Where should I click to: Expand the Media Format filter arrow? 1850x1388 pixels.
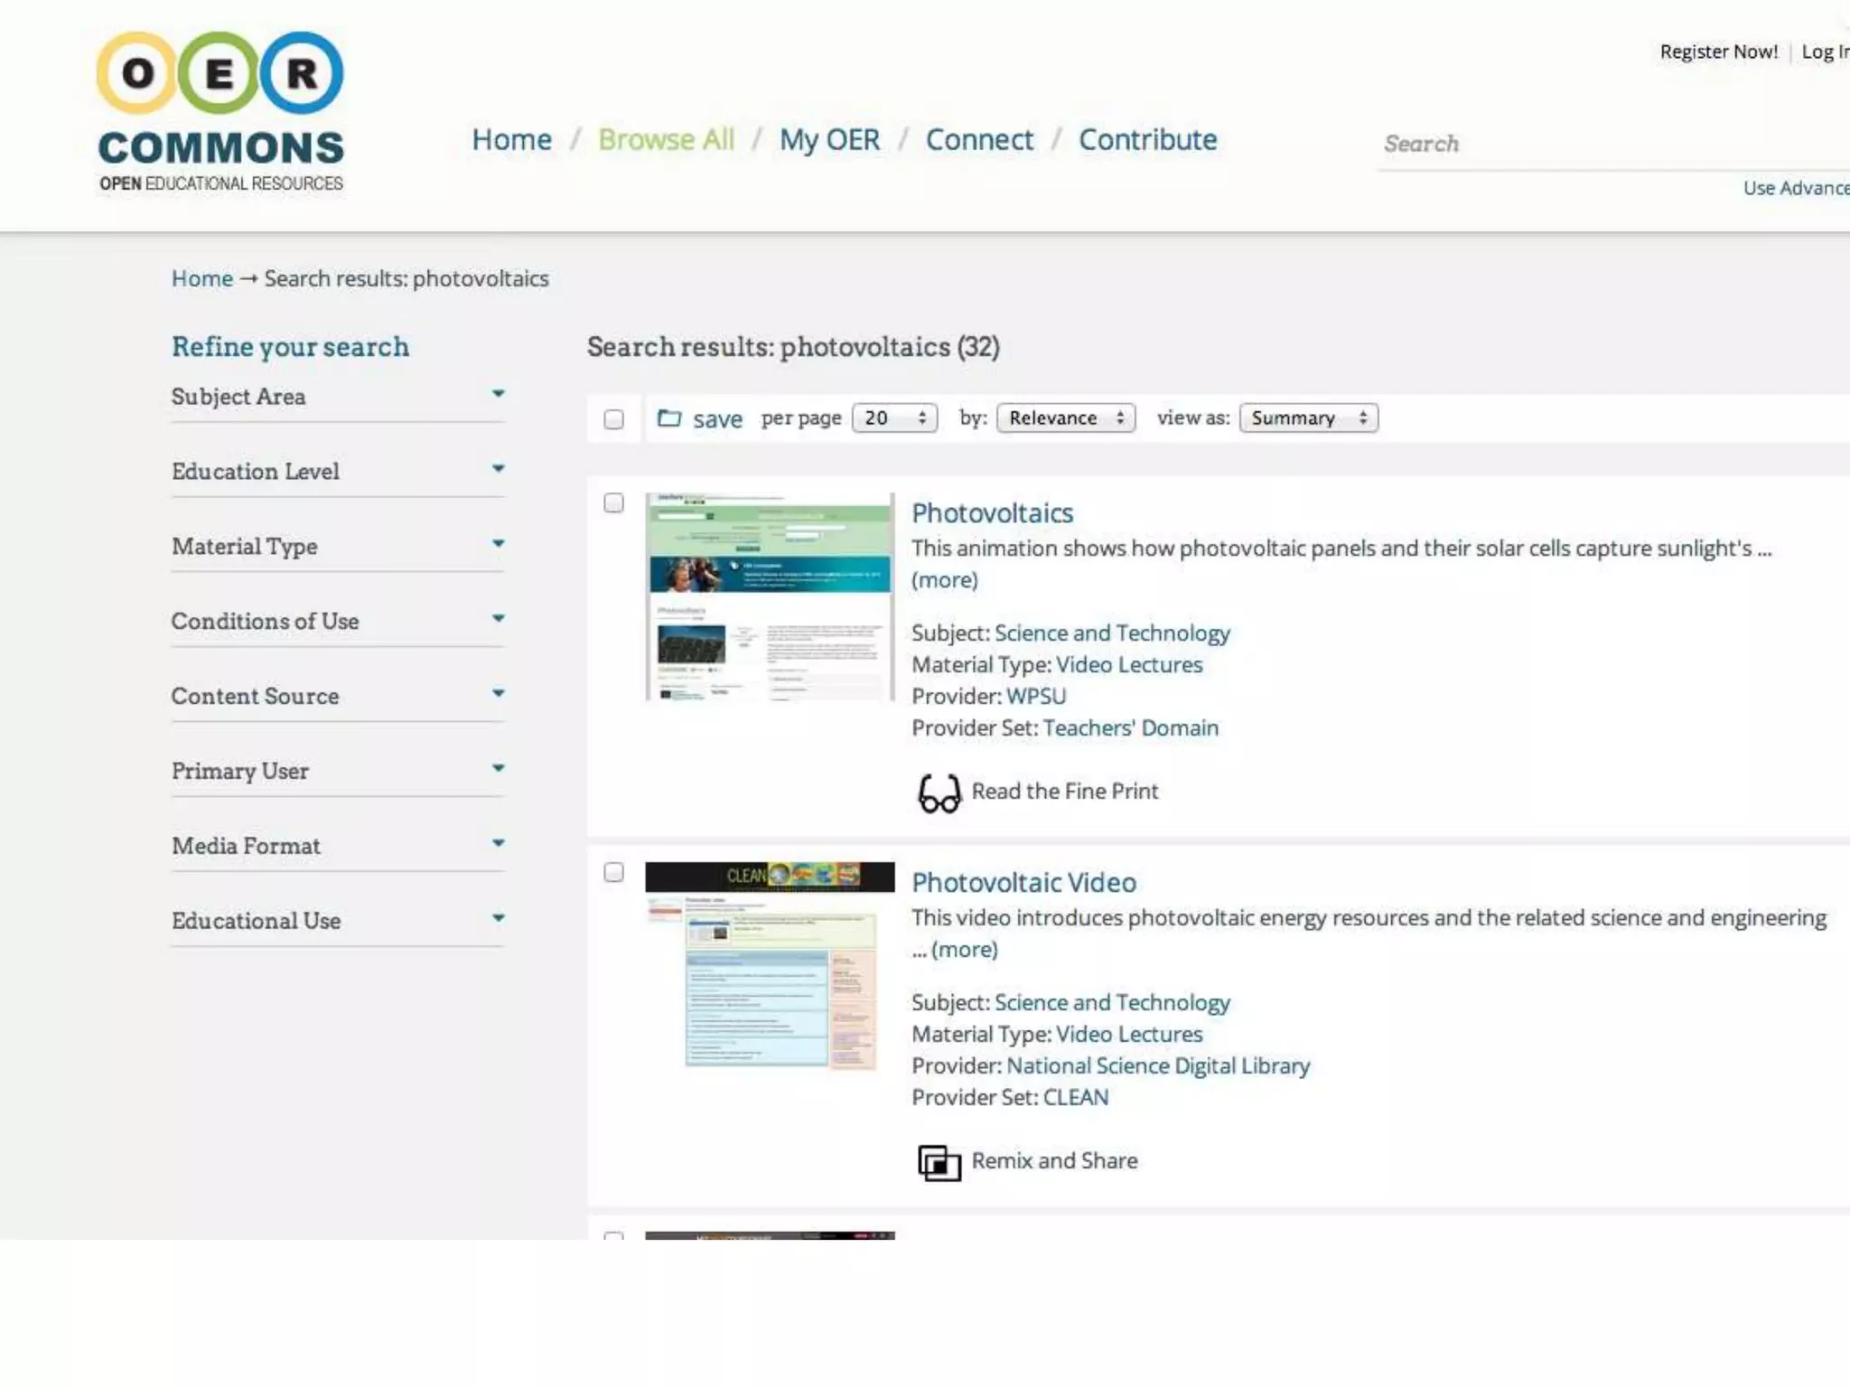tap(498, 843)
